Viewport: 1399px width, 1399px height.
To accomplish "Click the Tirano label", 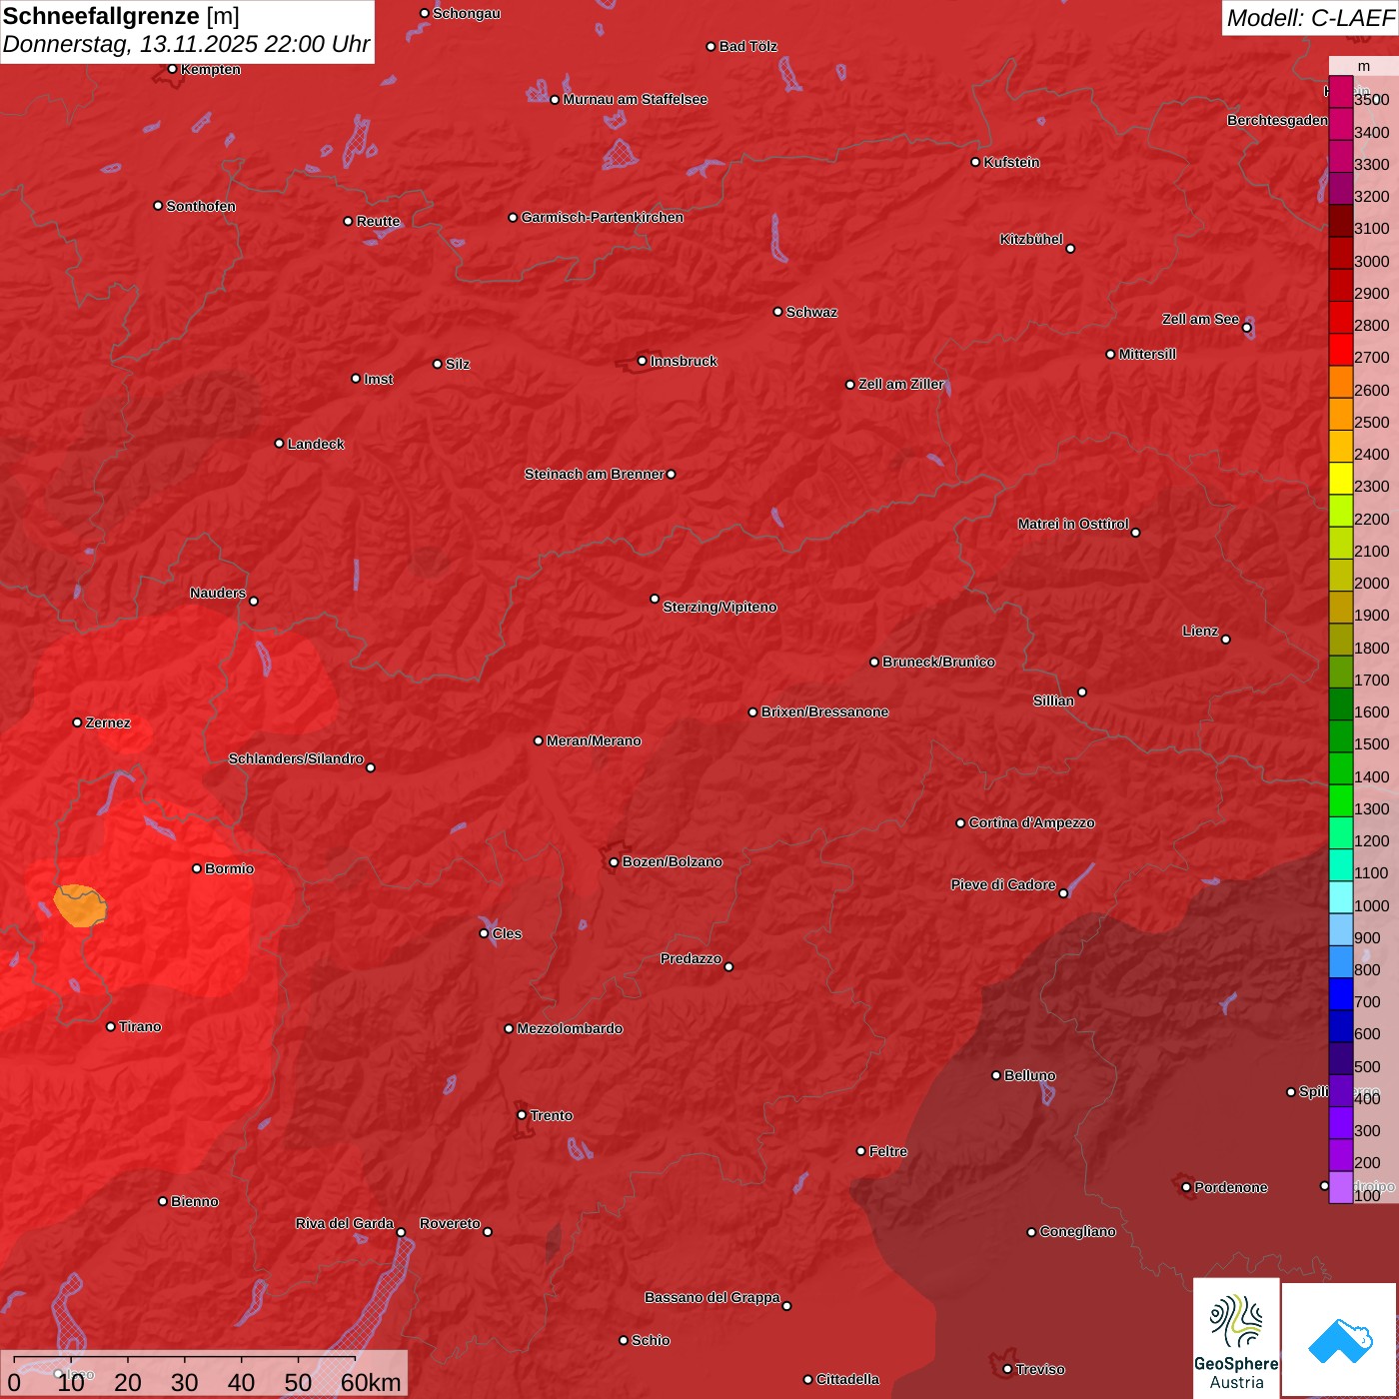I will pyautogui.click(x=140, y=1026).
